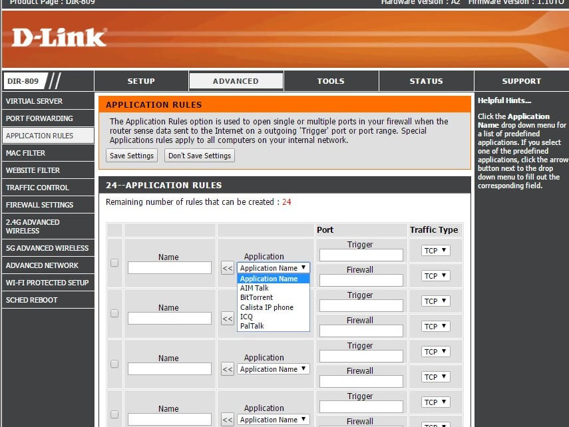Pick PalTalk from the application list

[274, 326]
